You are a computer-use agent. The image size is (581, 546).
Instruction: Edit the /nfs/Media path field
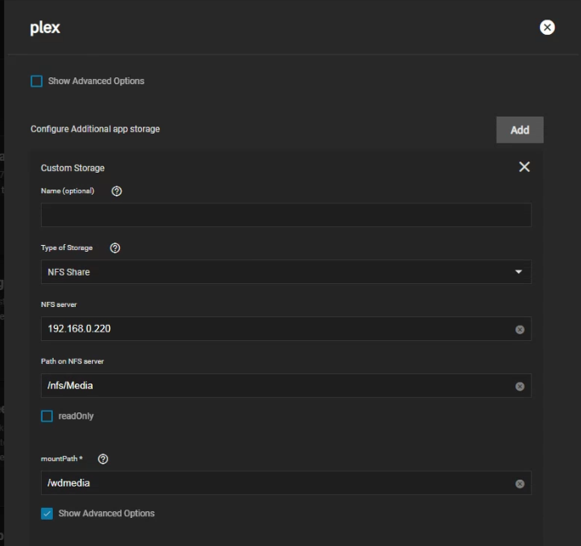pyautogui.click(x=272, y=386)
